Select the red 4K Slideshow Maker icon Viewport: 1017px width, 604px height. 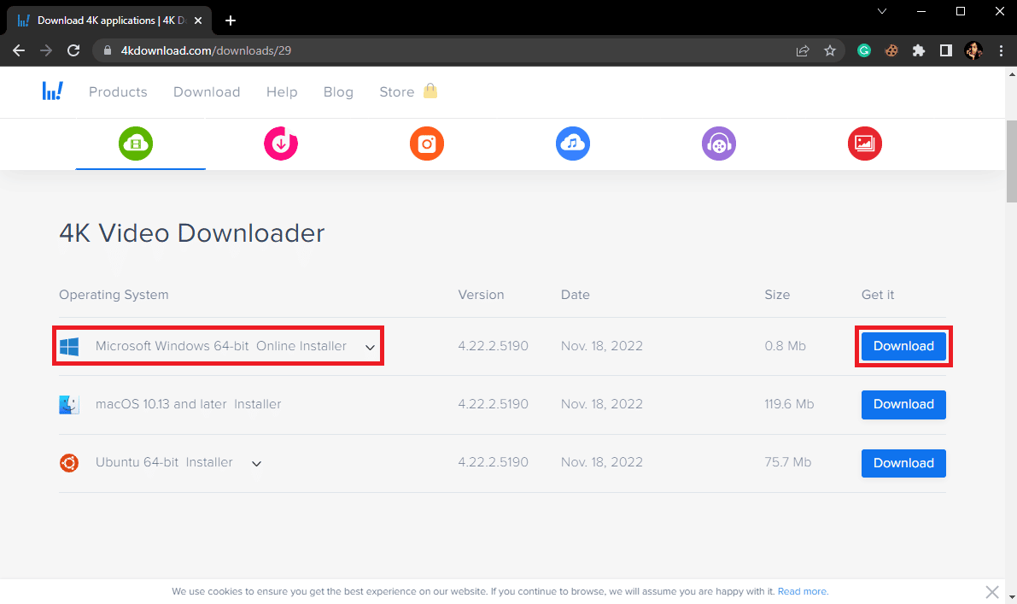point(865,144)
